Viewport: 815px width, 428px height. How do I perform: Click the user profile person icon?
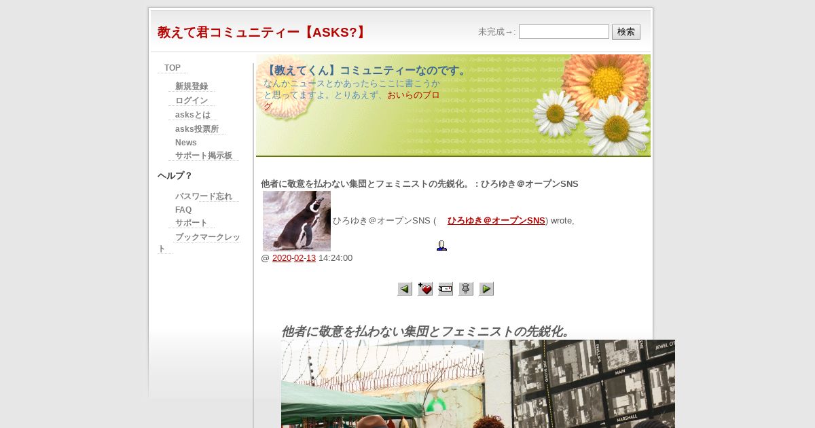[441, 245]
